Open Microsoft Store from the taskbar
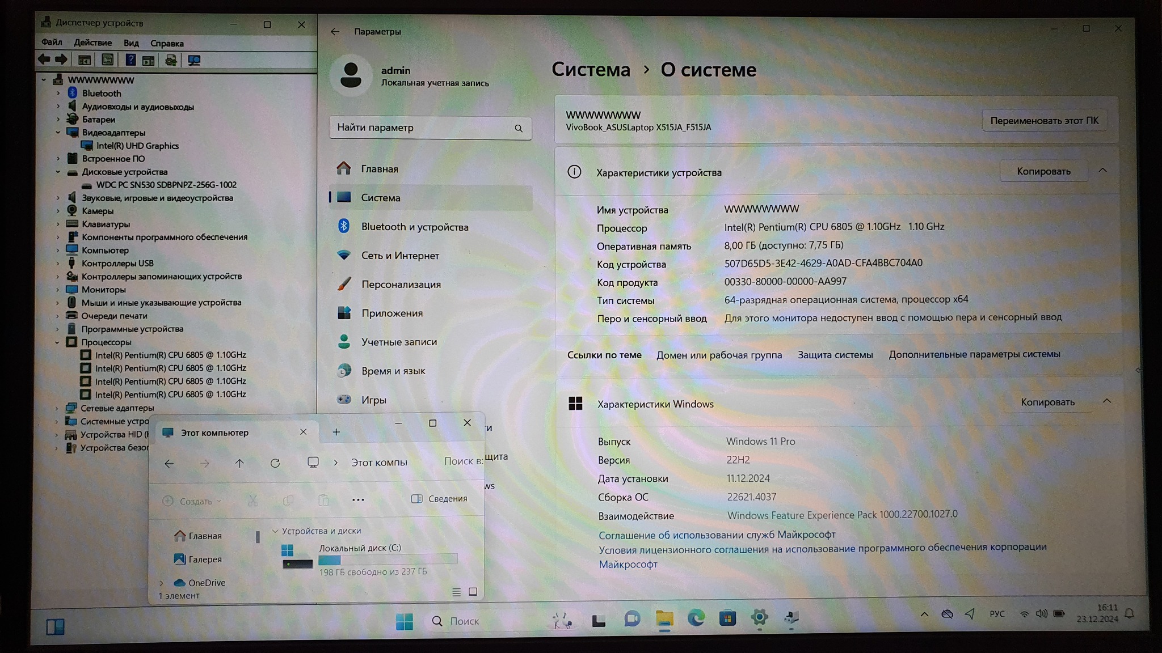The width and height of the screenshot is (1162, 653). [x=727, y=618]
